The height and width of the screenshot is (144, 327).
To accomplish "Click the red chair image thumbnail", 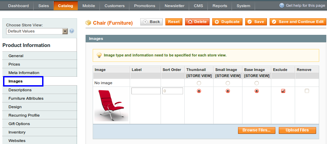I will pos(111,105).
